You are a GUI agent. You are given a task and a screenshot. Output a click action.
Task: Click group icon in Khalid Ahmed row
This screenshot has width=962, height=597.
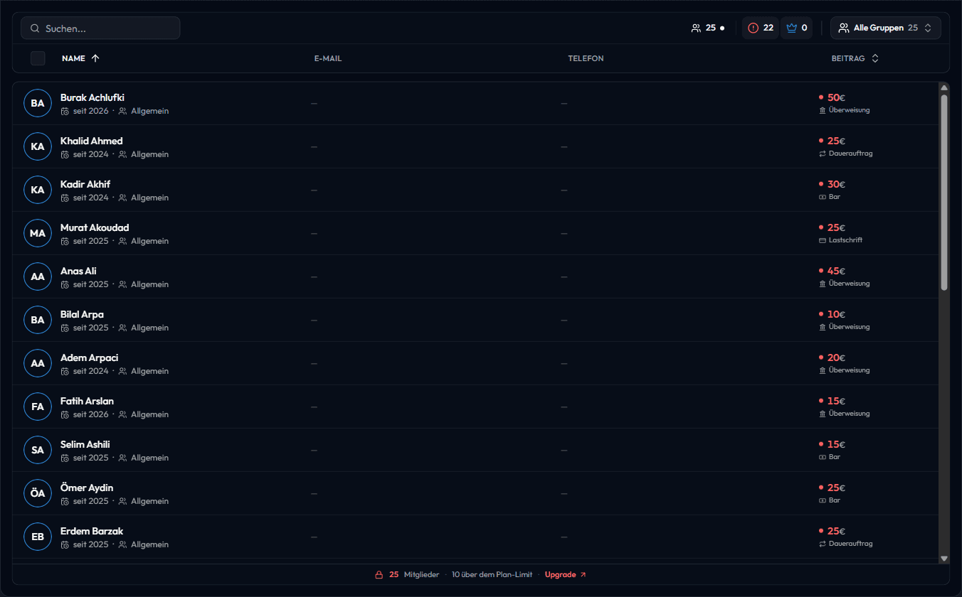122,154
